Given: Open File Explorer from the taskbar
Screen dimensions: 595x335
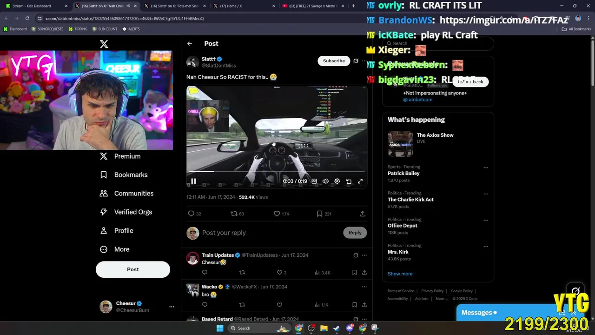Looking at the screenshot, I should [x=324, y=328].
